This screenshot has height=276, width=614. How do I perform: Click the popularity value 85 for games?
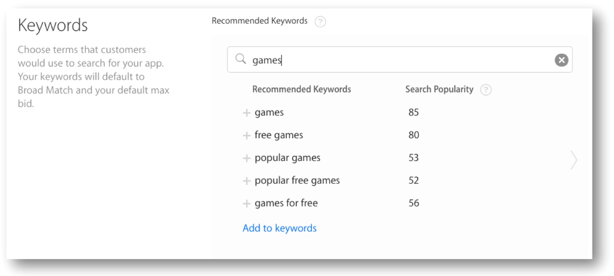(413, 112)
